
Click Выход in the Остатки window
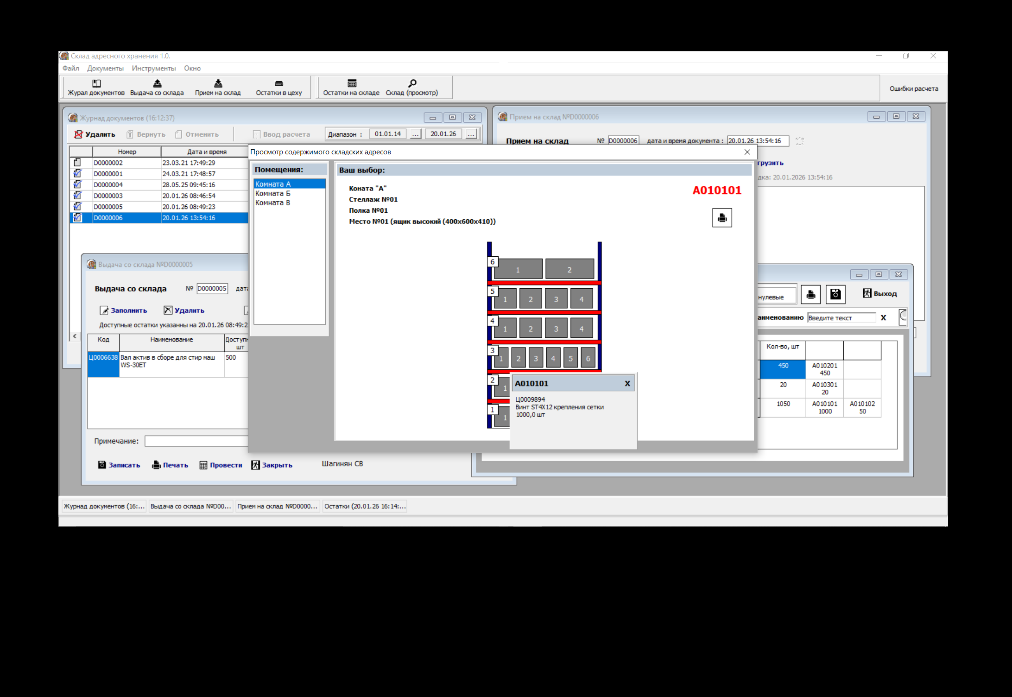point(880,293)
